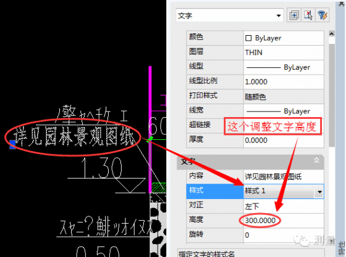Click the blue grip on the selected text
Screen dimensions: 346x257
pyautogui.click(x=12, y=145)
